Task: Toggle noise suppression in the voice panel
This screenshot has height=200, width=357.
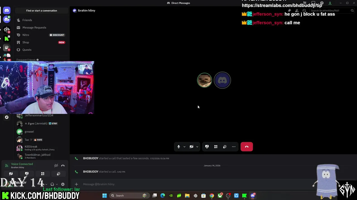Action: coord(56,166)
